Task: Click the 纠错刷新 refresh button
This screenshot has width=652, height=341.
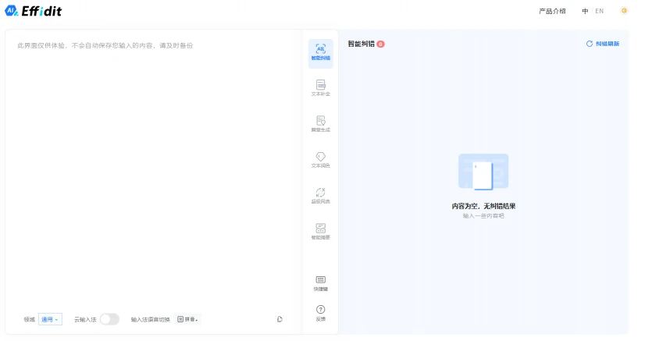Action: (x=602, y=44)
